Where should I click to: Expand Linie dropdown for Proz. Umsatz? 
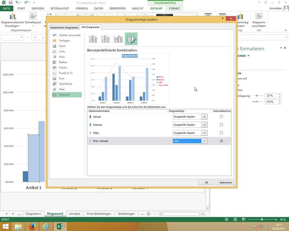pos(204,141)
